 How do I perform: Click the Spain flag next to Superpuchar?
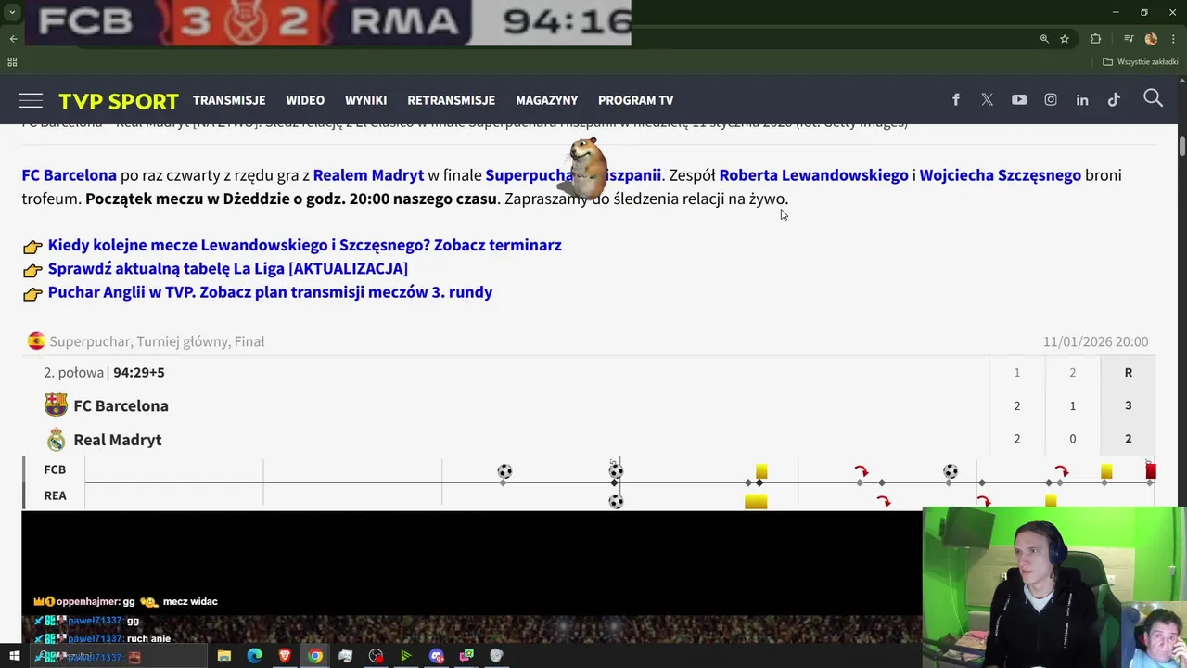pos(36,341)
